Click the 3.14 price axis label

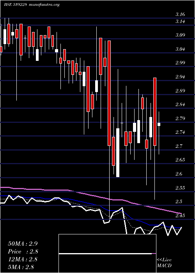[x=180, y=21]
